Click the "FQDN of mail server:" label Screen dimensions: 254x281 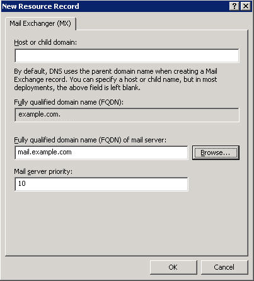point(90,140)
